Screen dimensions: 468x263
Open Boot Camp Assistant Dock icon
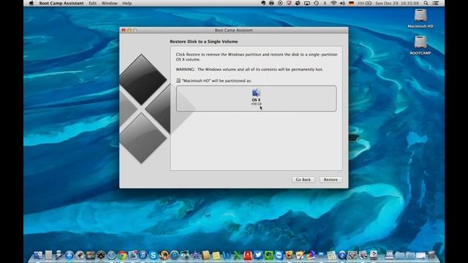pos(374,255)
